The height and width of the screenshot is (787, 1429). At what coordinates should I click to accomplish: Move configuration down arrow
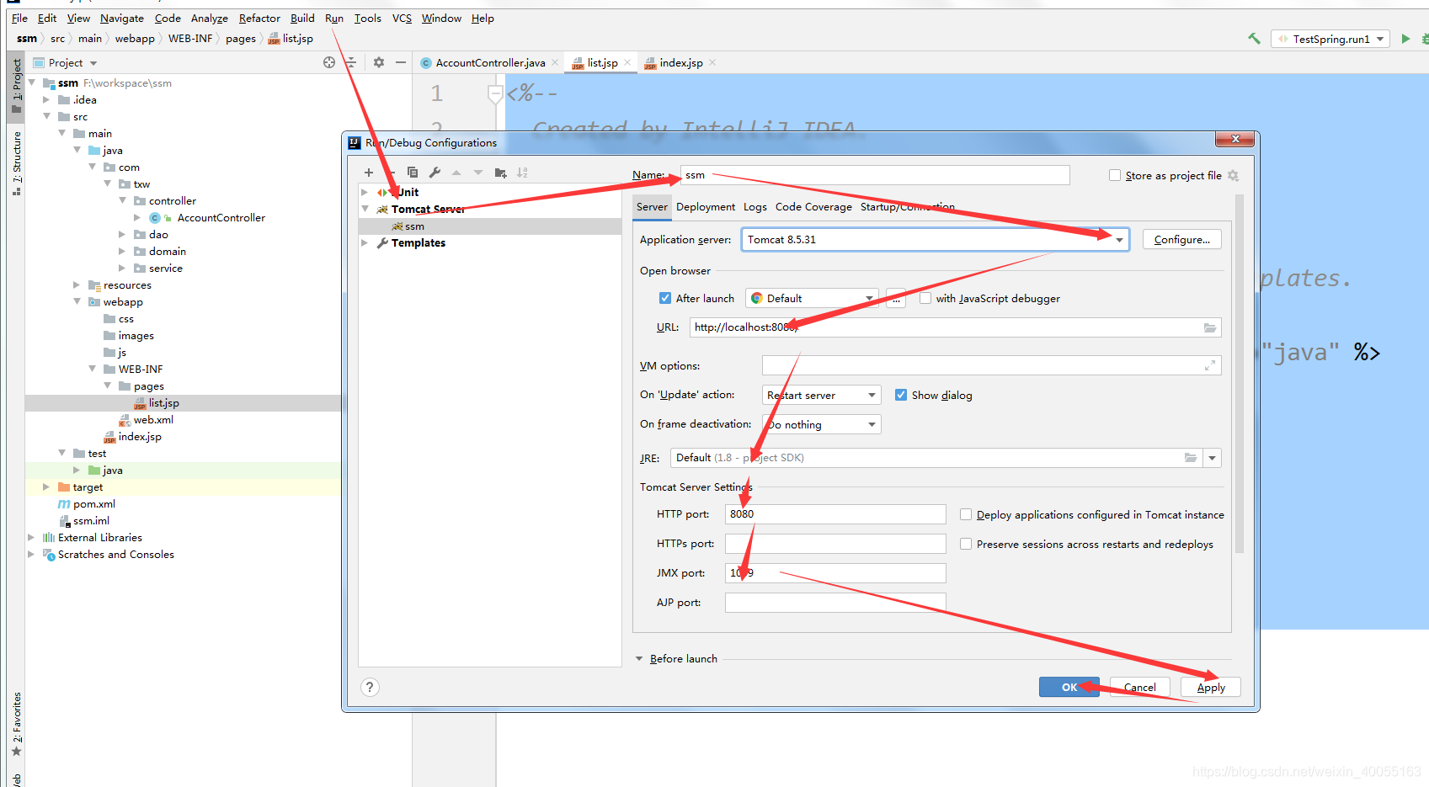pos(478,173)
